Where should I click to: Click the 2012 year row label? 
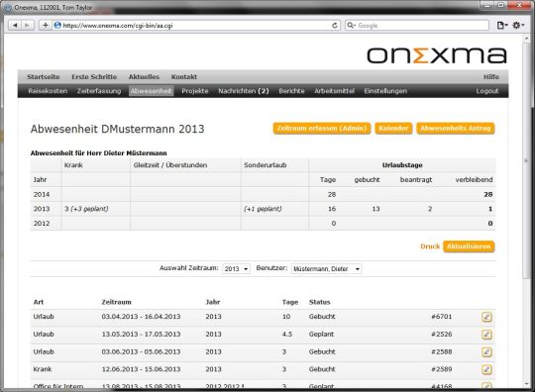click(42, 224)
